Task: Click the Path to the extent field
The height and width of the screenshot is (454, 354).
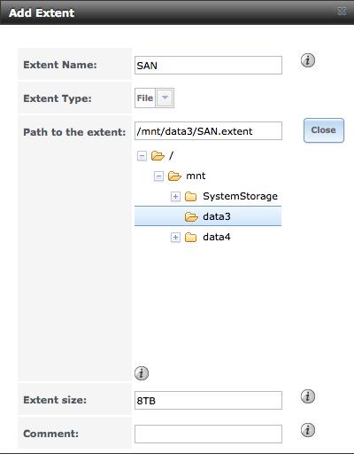Action: tap(208, 131)
